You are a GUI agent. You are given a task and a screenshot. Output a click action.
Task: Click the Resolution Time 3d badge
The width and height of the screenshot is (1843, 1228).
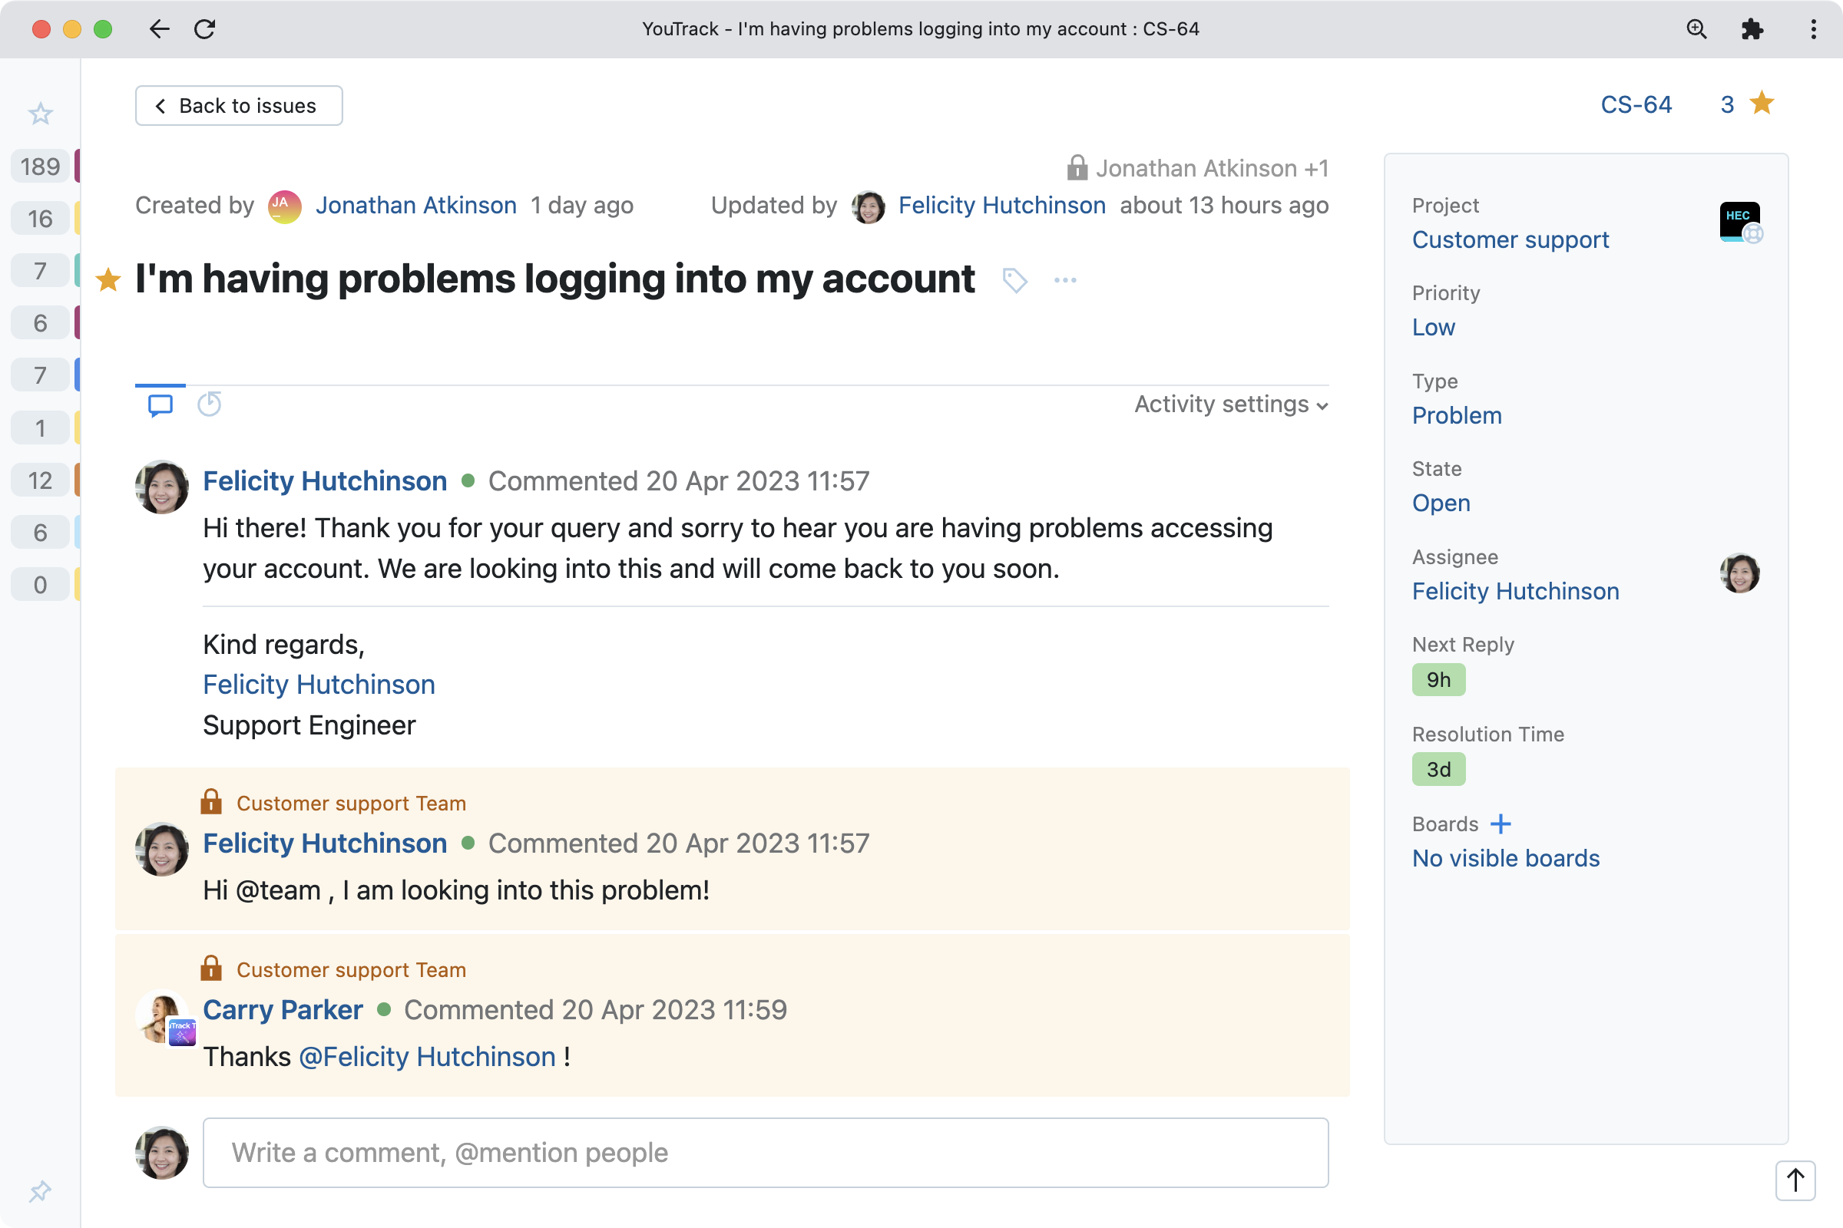[1438, 769]
